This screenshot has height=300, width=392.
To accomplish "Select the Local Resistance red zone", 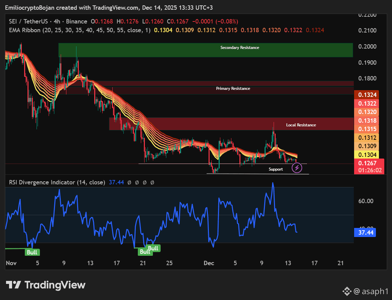I will pyautogui.click(x=231, y=124).
